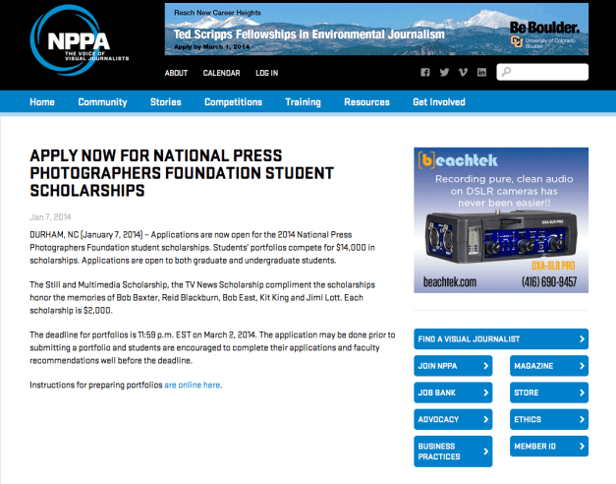Screen dimensions: 616x484
Task: Open the About page
Action: click(176, 73)
